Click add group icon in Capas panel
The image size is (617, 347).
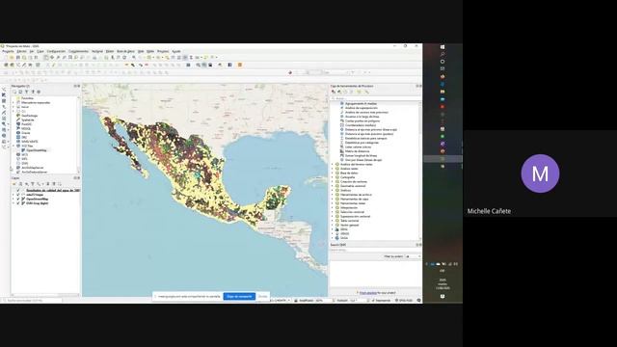click(x=20, y=184)
